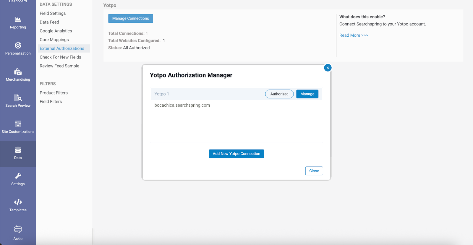Open the Search Preview icon
Screen dimensions: 473x245
point(18,98)
